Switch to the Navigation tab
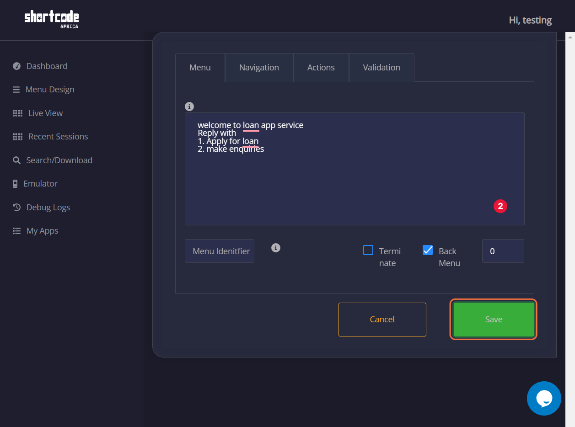 click(259, 68)
